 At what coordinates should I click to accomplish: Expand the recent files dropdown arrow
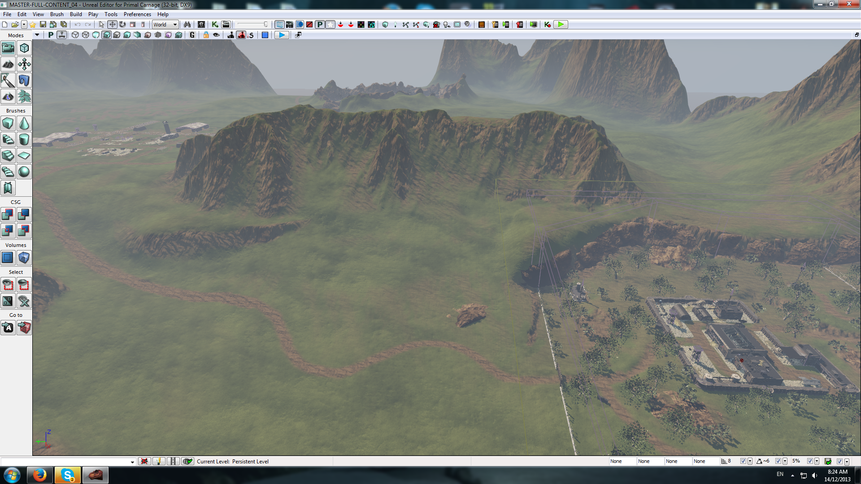click(x=24, y=25)
